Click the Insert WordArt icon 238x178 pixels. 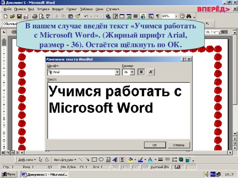pyautogui.click(x=115, y=159)
